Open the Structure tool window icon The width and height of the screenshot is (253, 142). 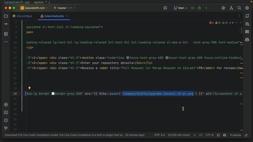(6, 34)
